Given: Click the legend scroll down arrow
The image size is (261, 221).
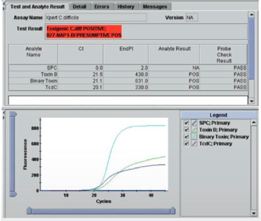Looking at the screenshot, I should click(253, 213).
